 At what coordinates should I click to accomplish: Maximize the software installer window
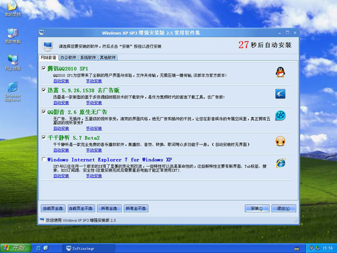(x=288, y=33)
